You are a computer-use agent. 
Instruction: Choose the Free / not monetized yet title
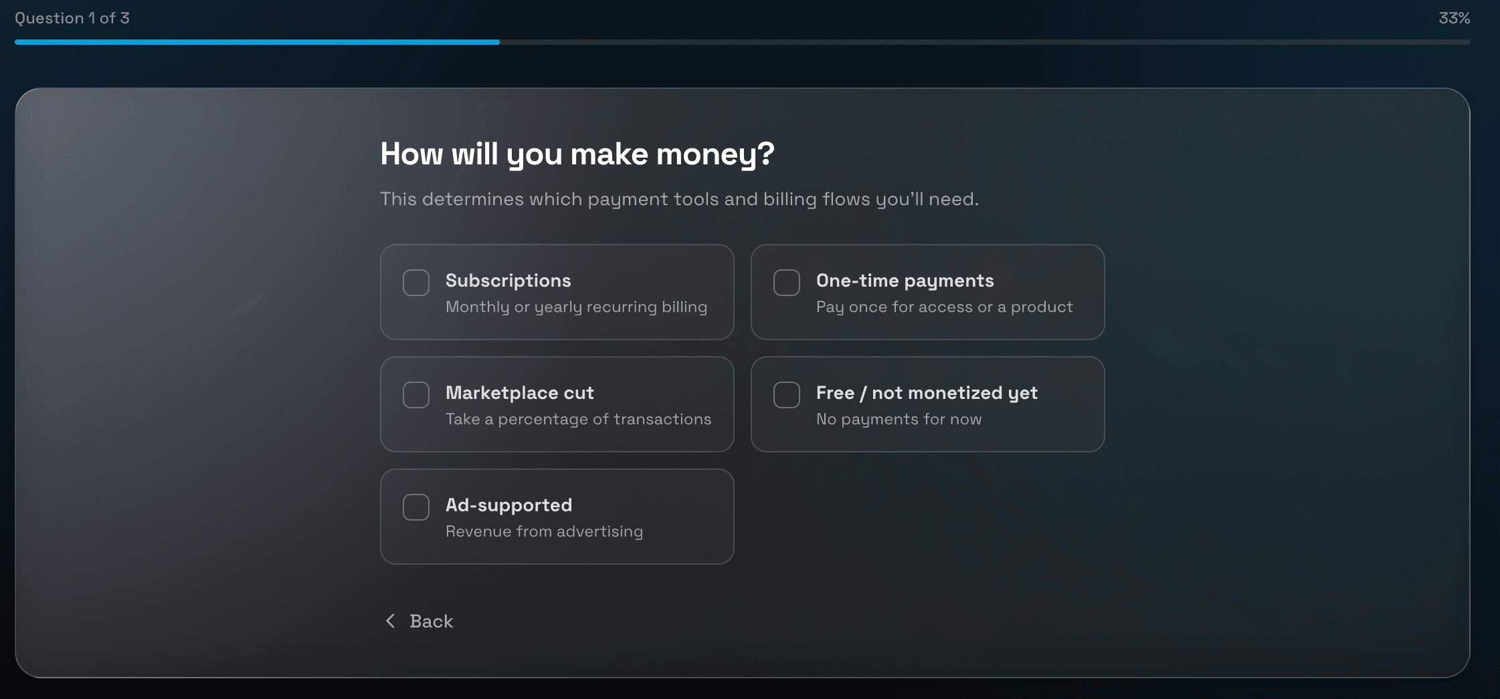coord(927,393)
